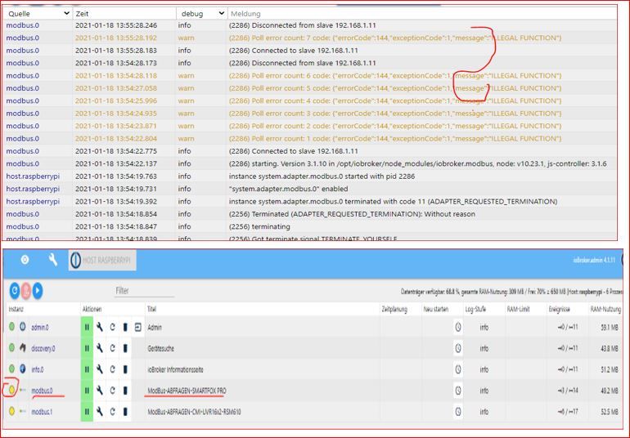
Task: Click yellow status indicator of modbus.1
Action: (11, 411)
